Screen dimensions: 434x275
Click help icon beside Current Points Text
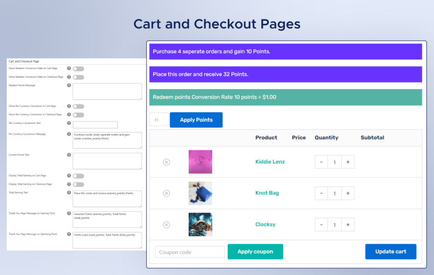click(69, 155)
